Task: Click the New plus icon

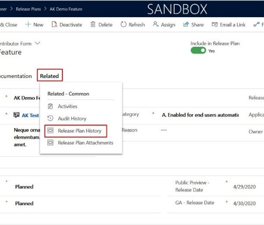Action: pyautogui.click(x=28, y=25)
